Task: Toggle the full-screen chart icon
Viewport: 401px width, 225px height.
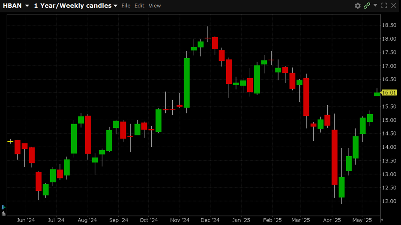Action: (384, 6)
